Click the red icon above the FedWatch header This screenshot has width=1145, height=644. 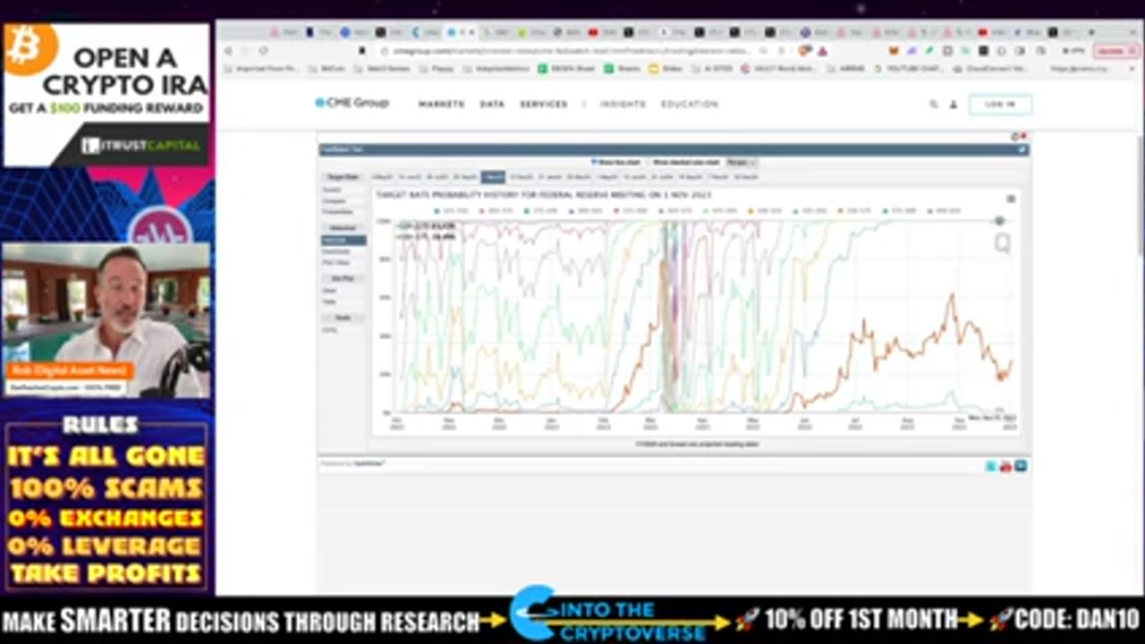pyautogui.click(x=1023, y=136)
